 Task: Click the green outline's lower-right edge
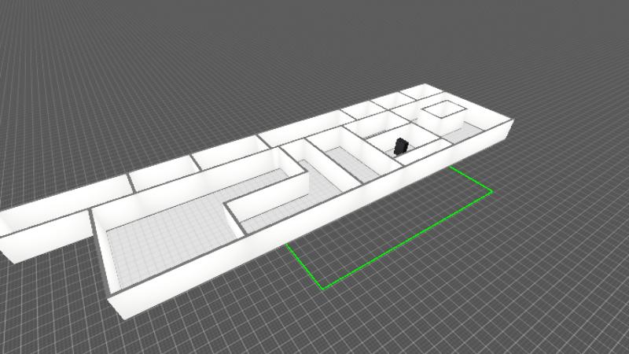(x=409, y=240)
